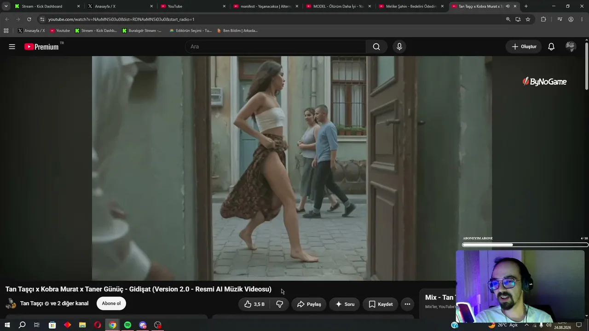Open the zoom magnifier in the address bar

pos(508,19)
